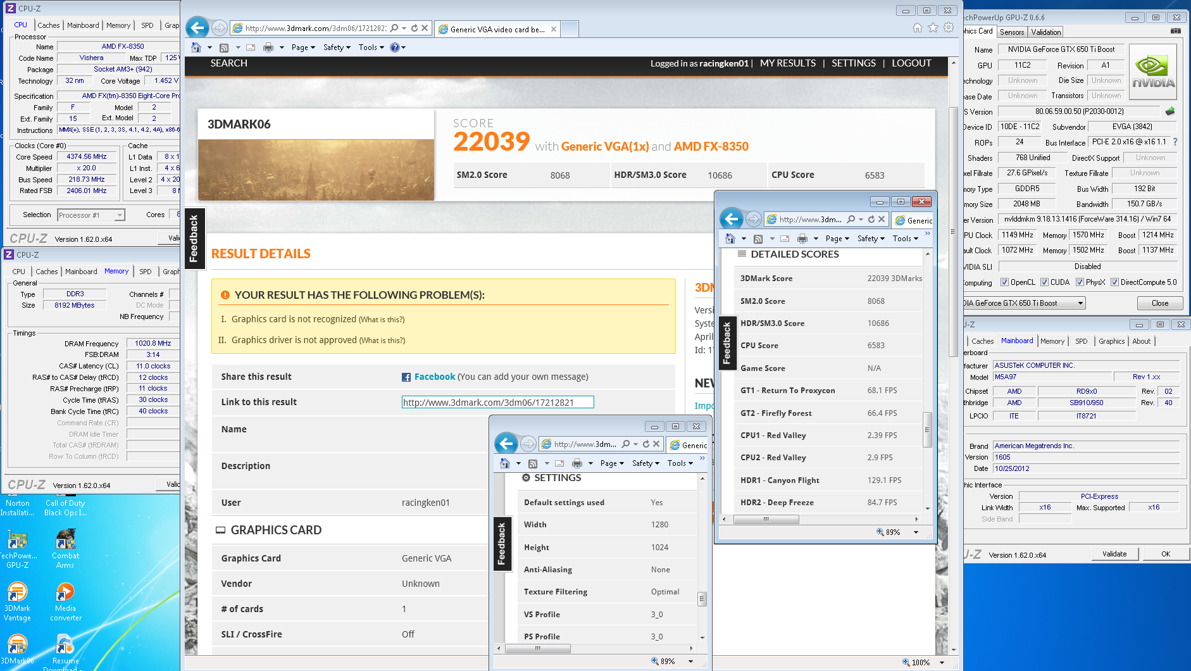
Task: Click GPU-Z BIOS save icon next to BIOS version
Action: pyautogui.click(x=1169, y=111)
